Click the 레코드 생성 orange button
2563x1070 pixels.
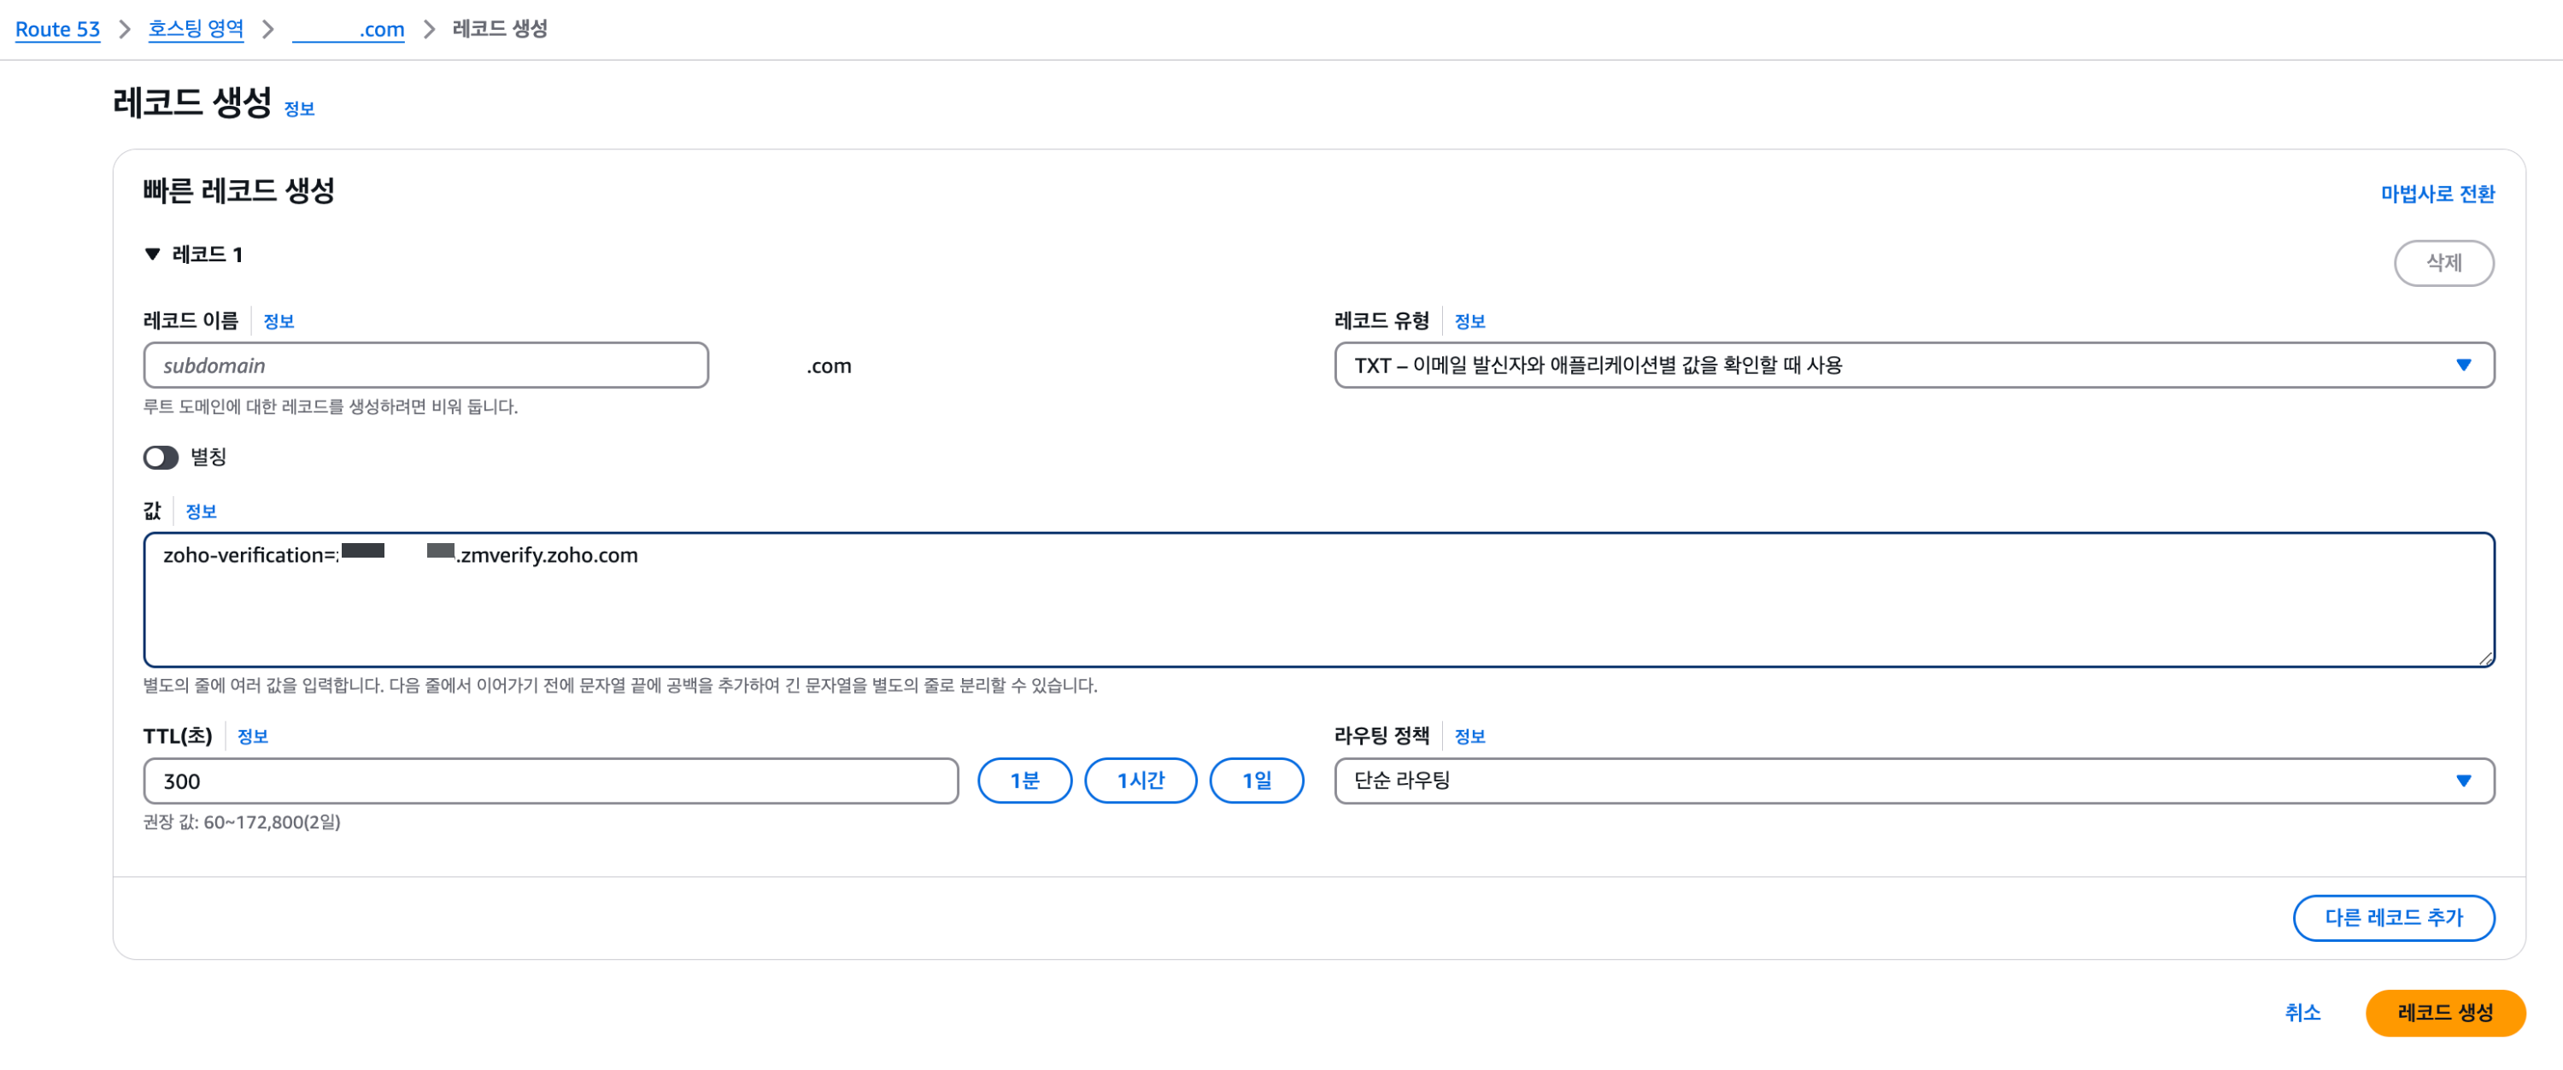click(2443, 1012)
